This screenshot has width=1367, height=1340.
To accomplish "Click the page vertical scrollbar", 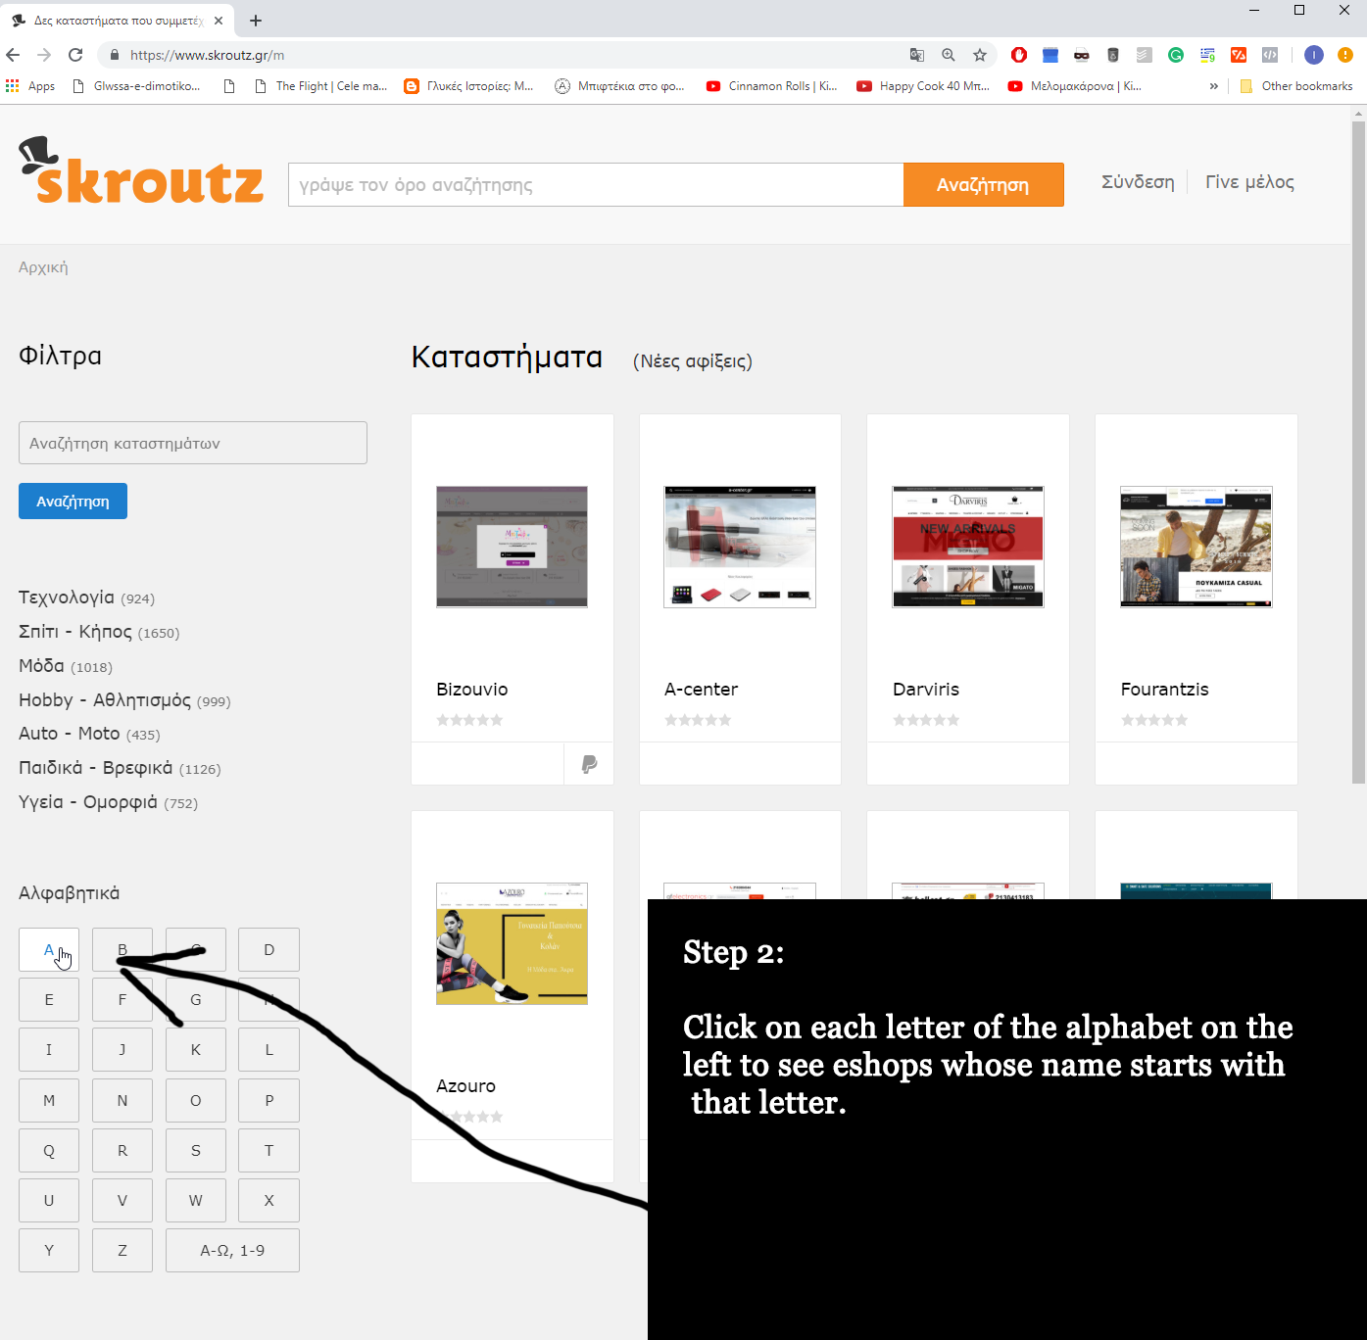I will pos(1358,451).
